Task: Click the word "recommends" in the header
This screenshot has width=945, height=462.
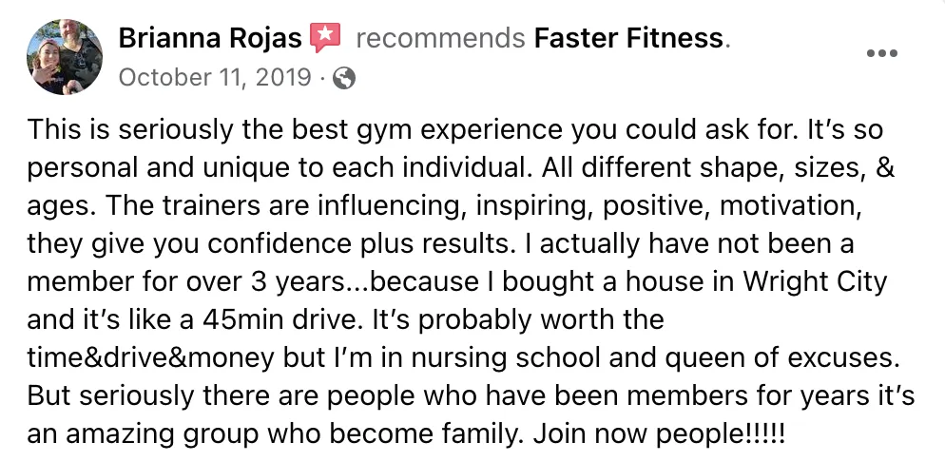Action: [440, 39]
